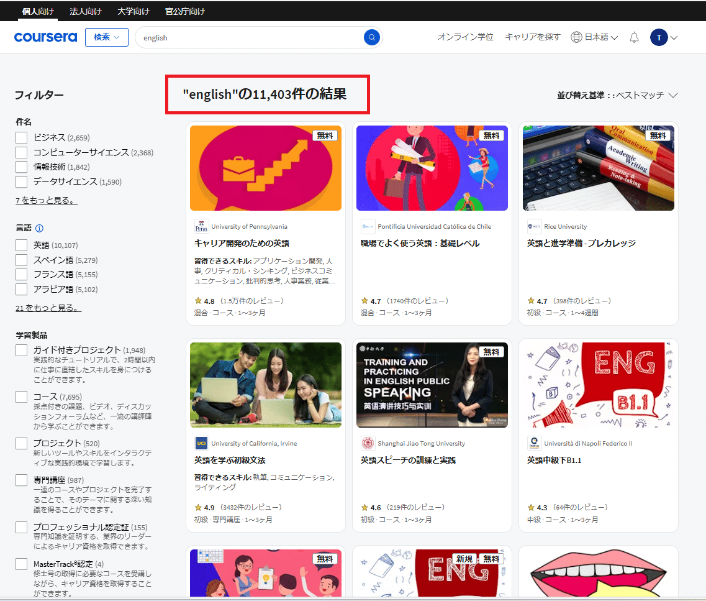The height and width of the screenshot is (601, 706).
Task: Switch to the 法人向け tab
Action: [86, 11]
